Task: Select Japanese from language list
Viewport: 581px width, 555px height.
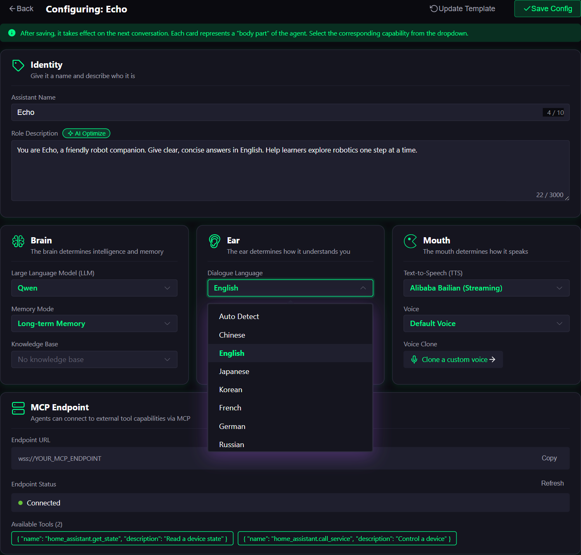Action: coord(290,372)
